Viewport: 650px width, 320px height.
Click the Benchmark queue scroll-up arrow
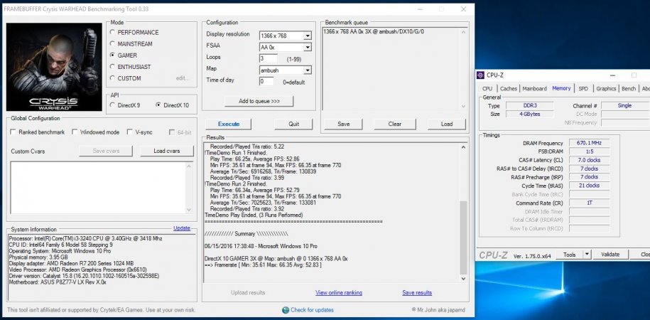(463, 32)
